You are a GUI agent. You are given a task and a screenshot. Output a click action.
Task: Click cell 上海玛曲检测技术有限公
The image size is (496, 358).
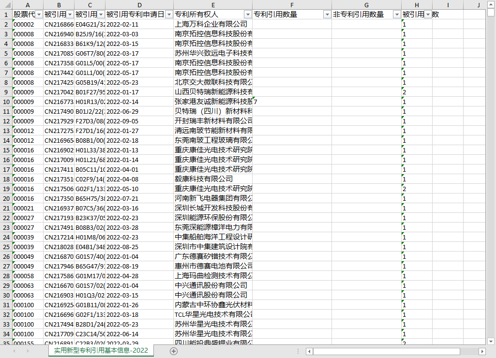[x=213, y=276]
